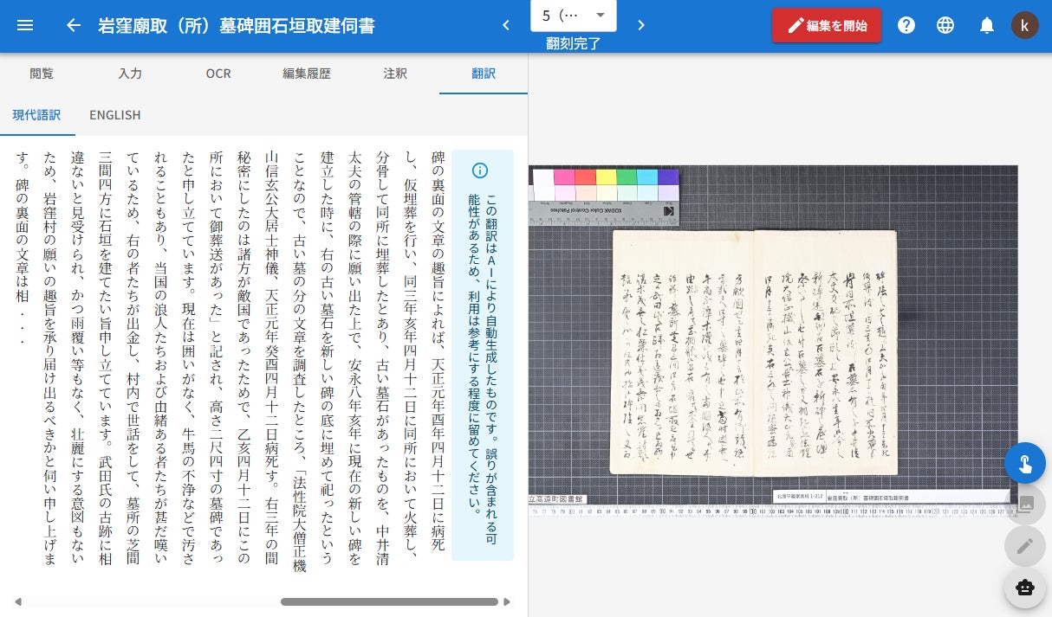Click the 編集を開始 edit button
Image resolution: width=1052 pixels, height=617 pixels.
827,25
